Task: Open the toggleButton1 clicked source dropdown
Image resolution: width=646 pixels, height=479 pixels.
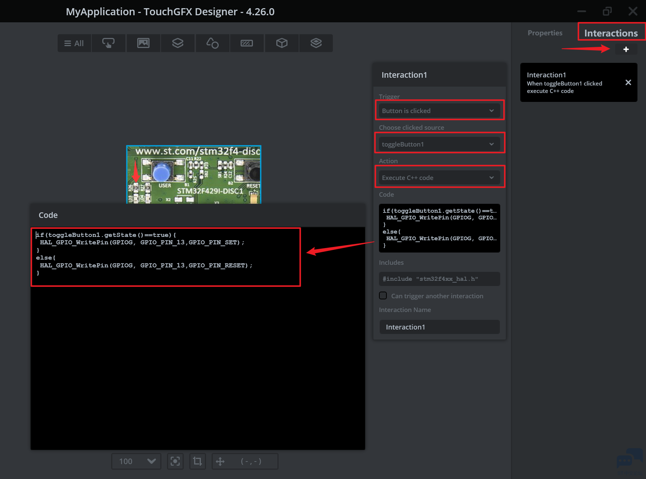Action: click(439, 144)
